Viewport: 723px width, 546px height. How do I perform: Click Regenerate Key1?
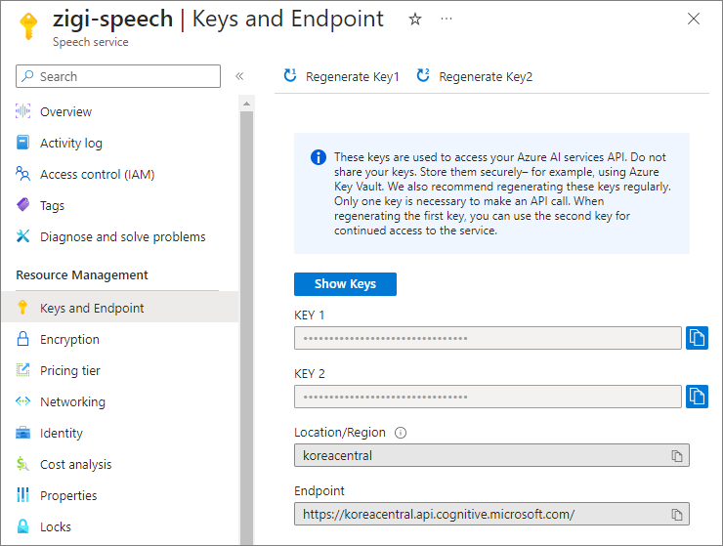[x=342, y=76]
